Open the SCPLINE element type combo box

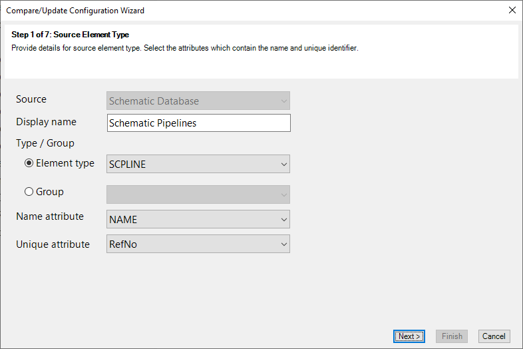pos(198,164)
